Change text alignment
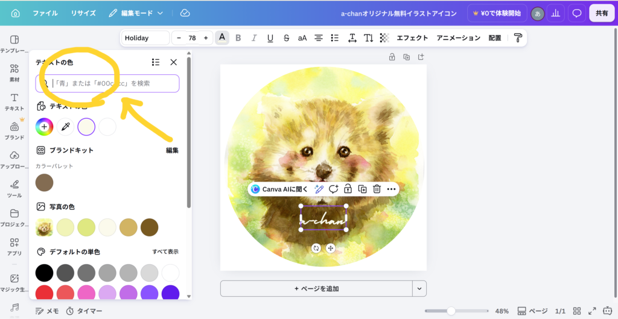 (x=319, y=38)
